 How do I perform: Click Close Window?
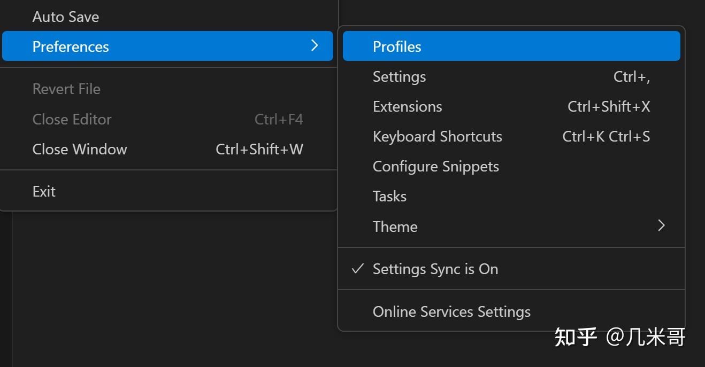80,149
